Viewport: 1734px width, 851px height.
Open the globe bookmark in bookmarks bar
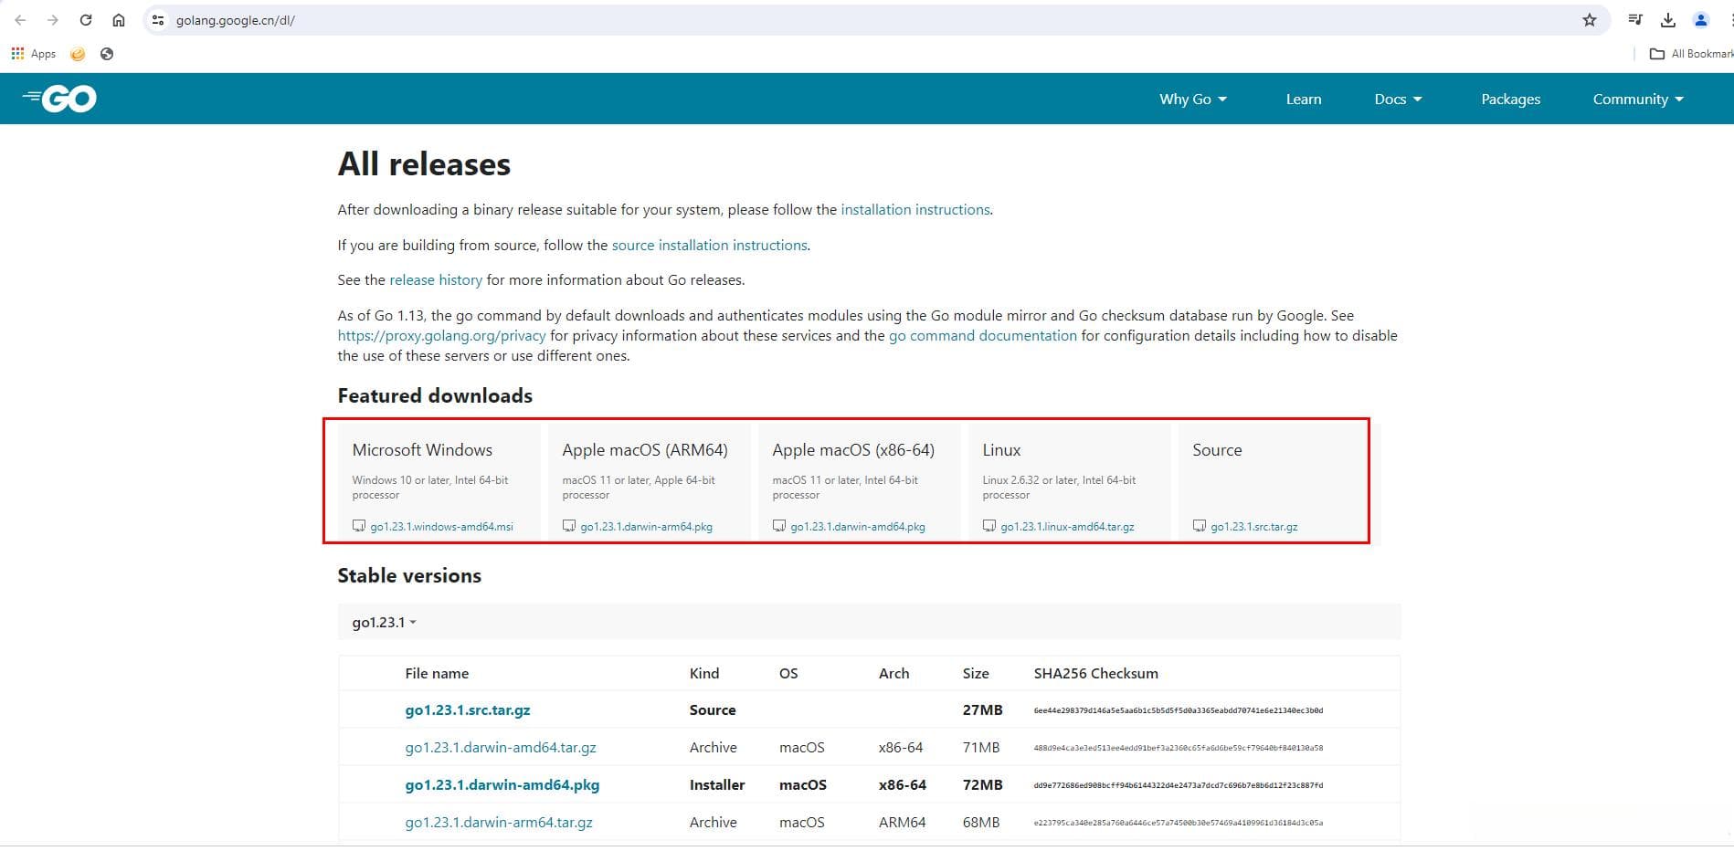pyautogui.click(x=107, y=54)
